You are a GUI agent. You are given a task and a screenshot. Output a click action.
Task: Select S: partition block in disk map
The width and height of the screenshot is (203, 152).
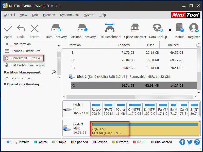pyautogui.click(x=194, y=109)
